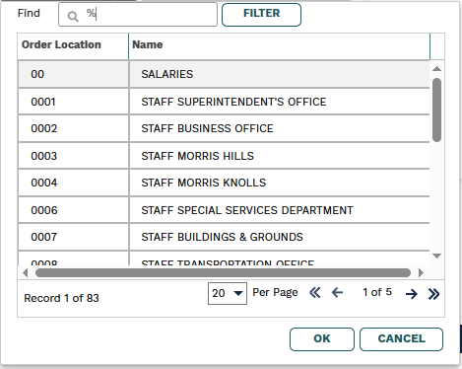Select the STAFF MORRIS HILLS row
This screenshot has width=462, height=369.
coord(224,156)
